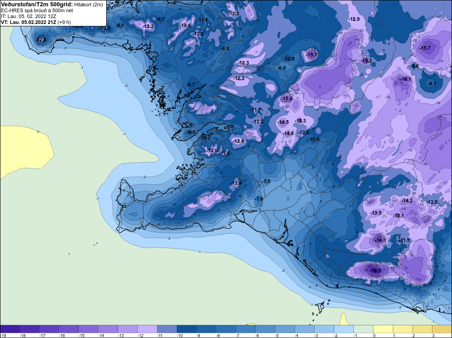Pick the legend swatch between -15 and -14

88,329
